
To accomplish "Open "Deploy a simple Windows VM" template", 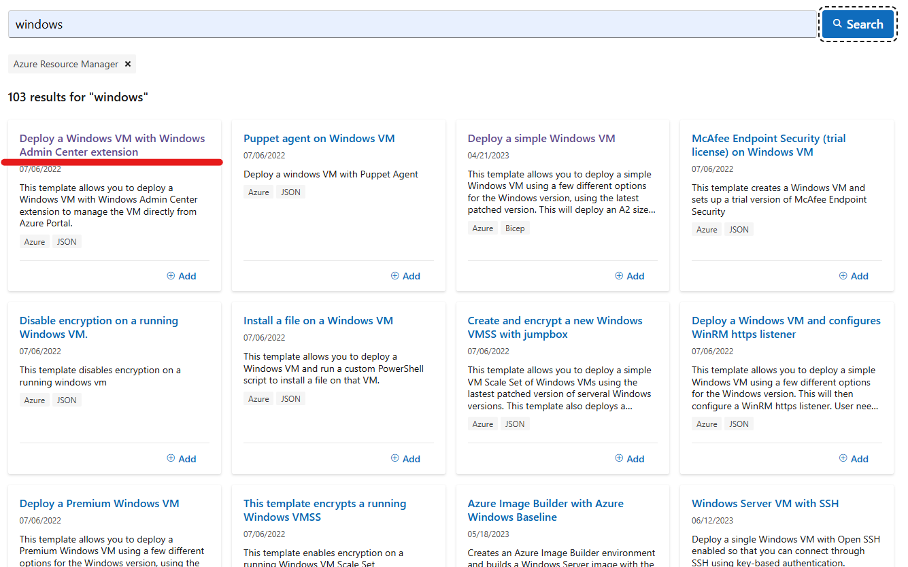I will [x=541, y=138].
